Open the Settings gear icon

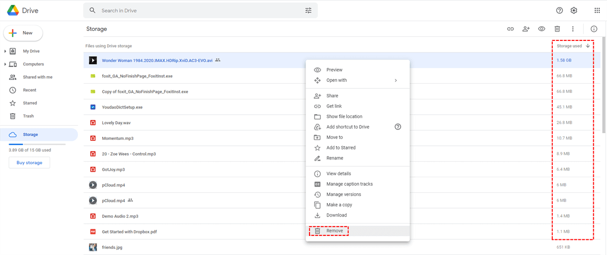click(x=574, y=11)
